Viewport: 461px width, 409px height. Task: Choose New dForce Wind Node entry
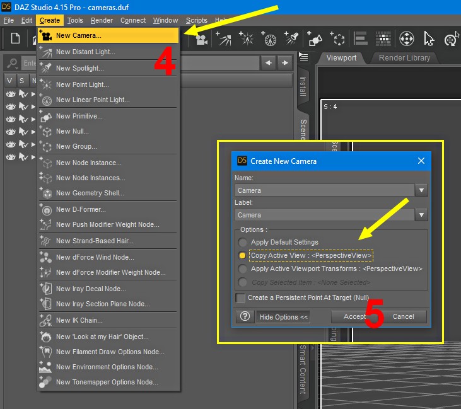pos(108,257)
